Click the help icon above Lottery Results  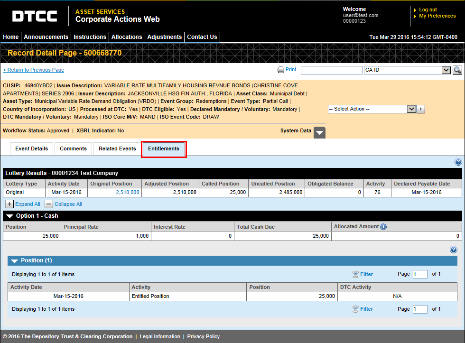pyautogui.click(x=458, y=162)
